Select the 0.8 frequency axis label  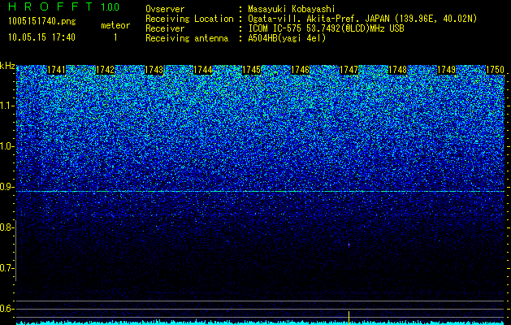[6, 227]
